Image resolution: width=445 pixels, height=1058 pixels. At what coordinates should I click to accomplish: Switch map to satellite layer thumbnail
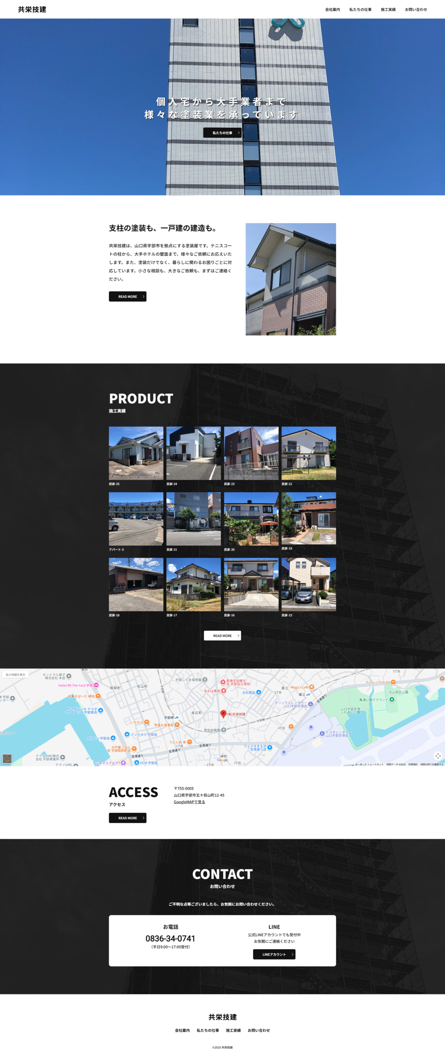pyautogui.click(x=7, y=758)
